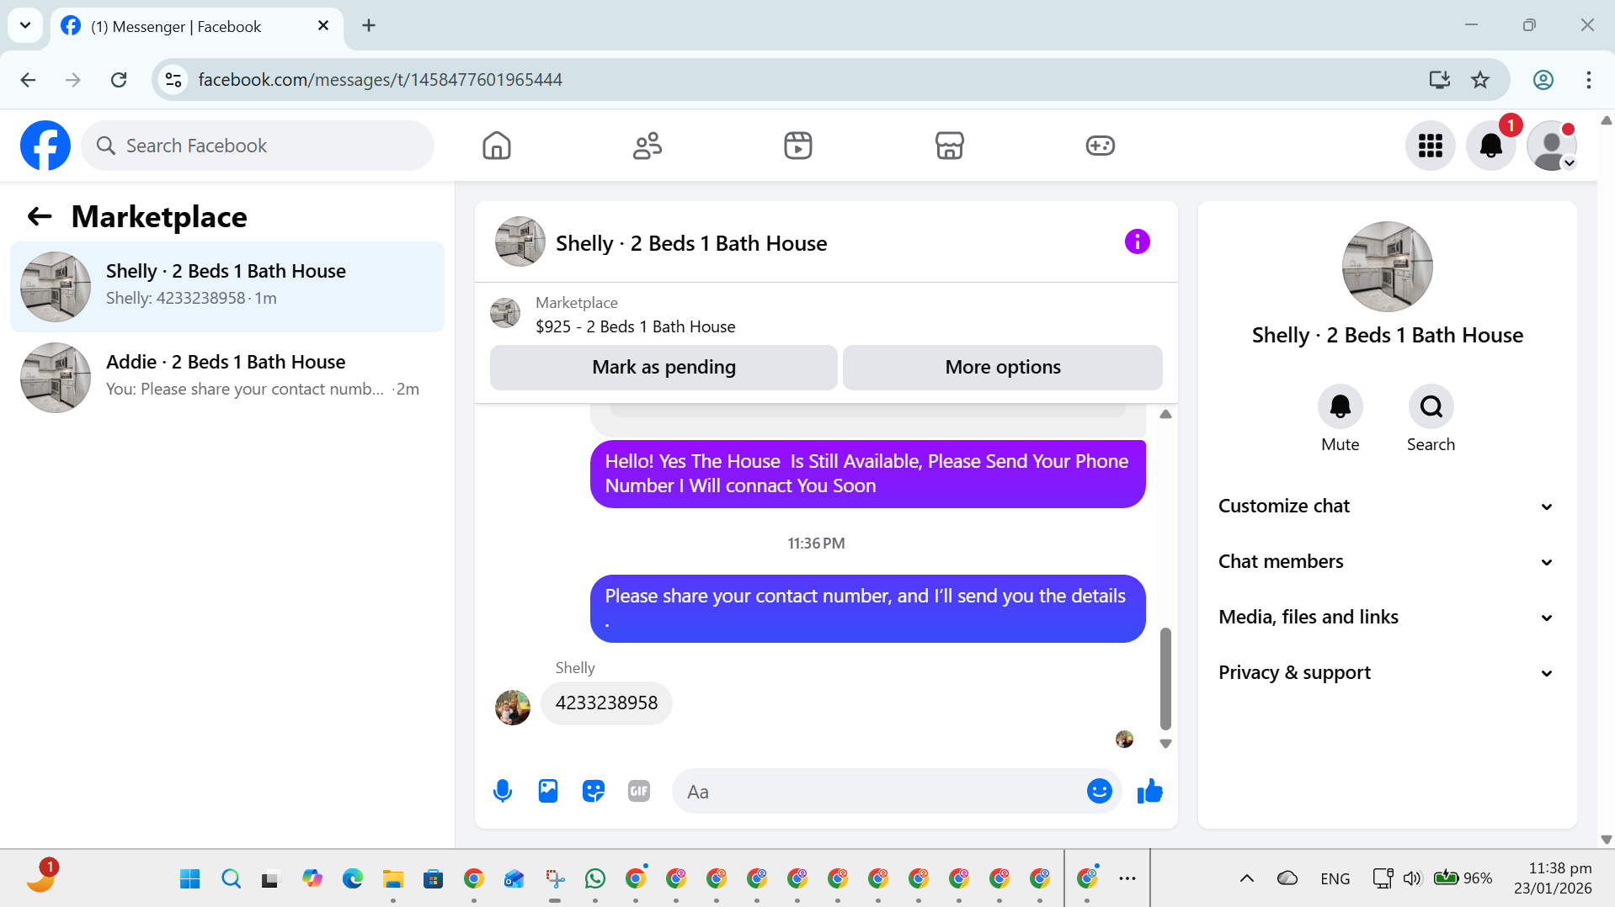The image size is (1615, 907).
Task: Click Mark as pending button
Action: (664, 367)
